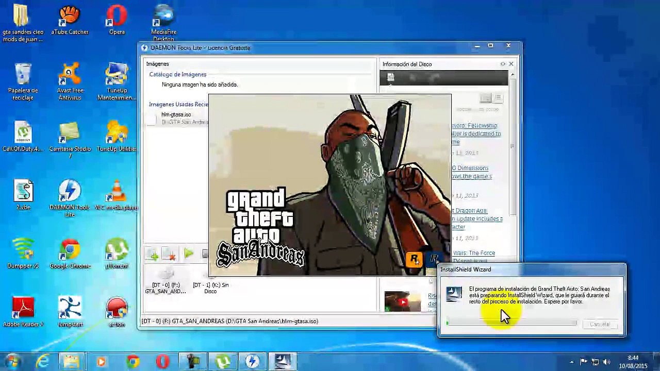Click the InstallShield Wizard installer icon

[454, 294]
